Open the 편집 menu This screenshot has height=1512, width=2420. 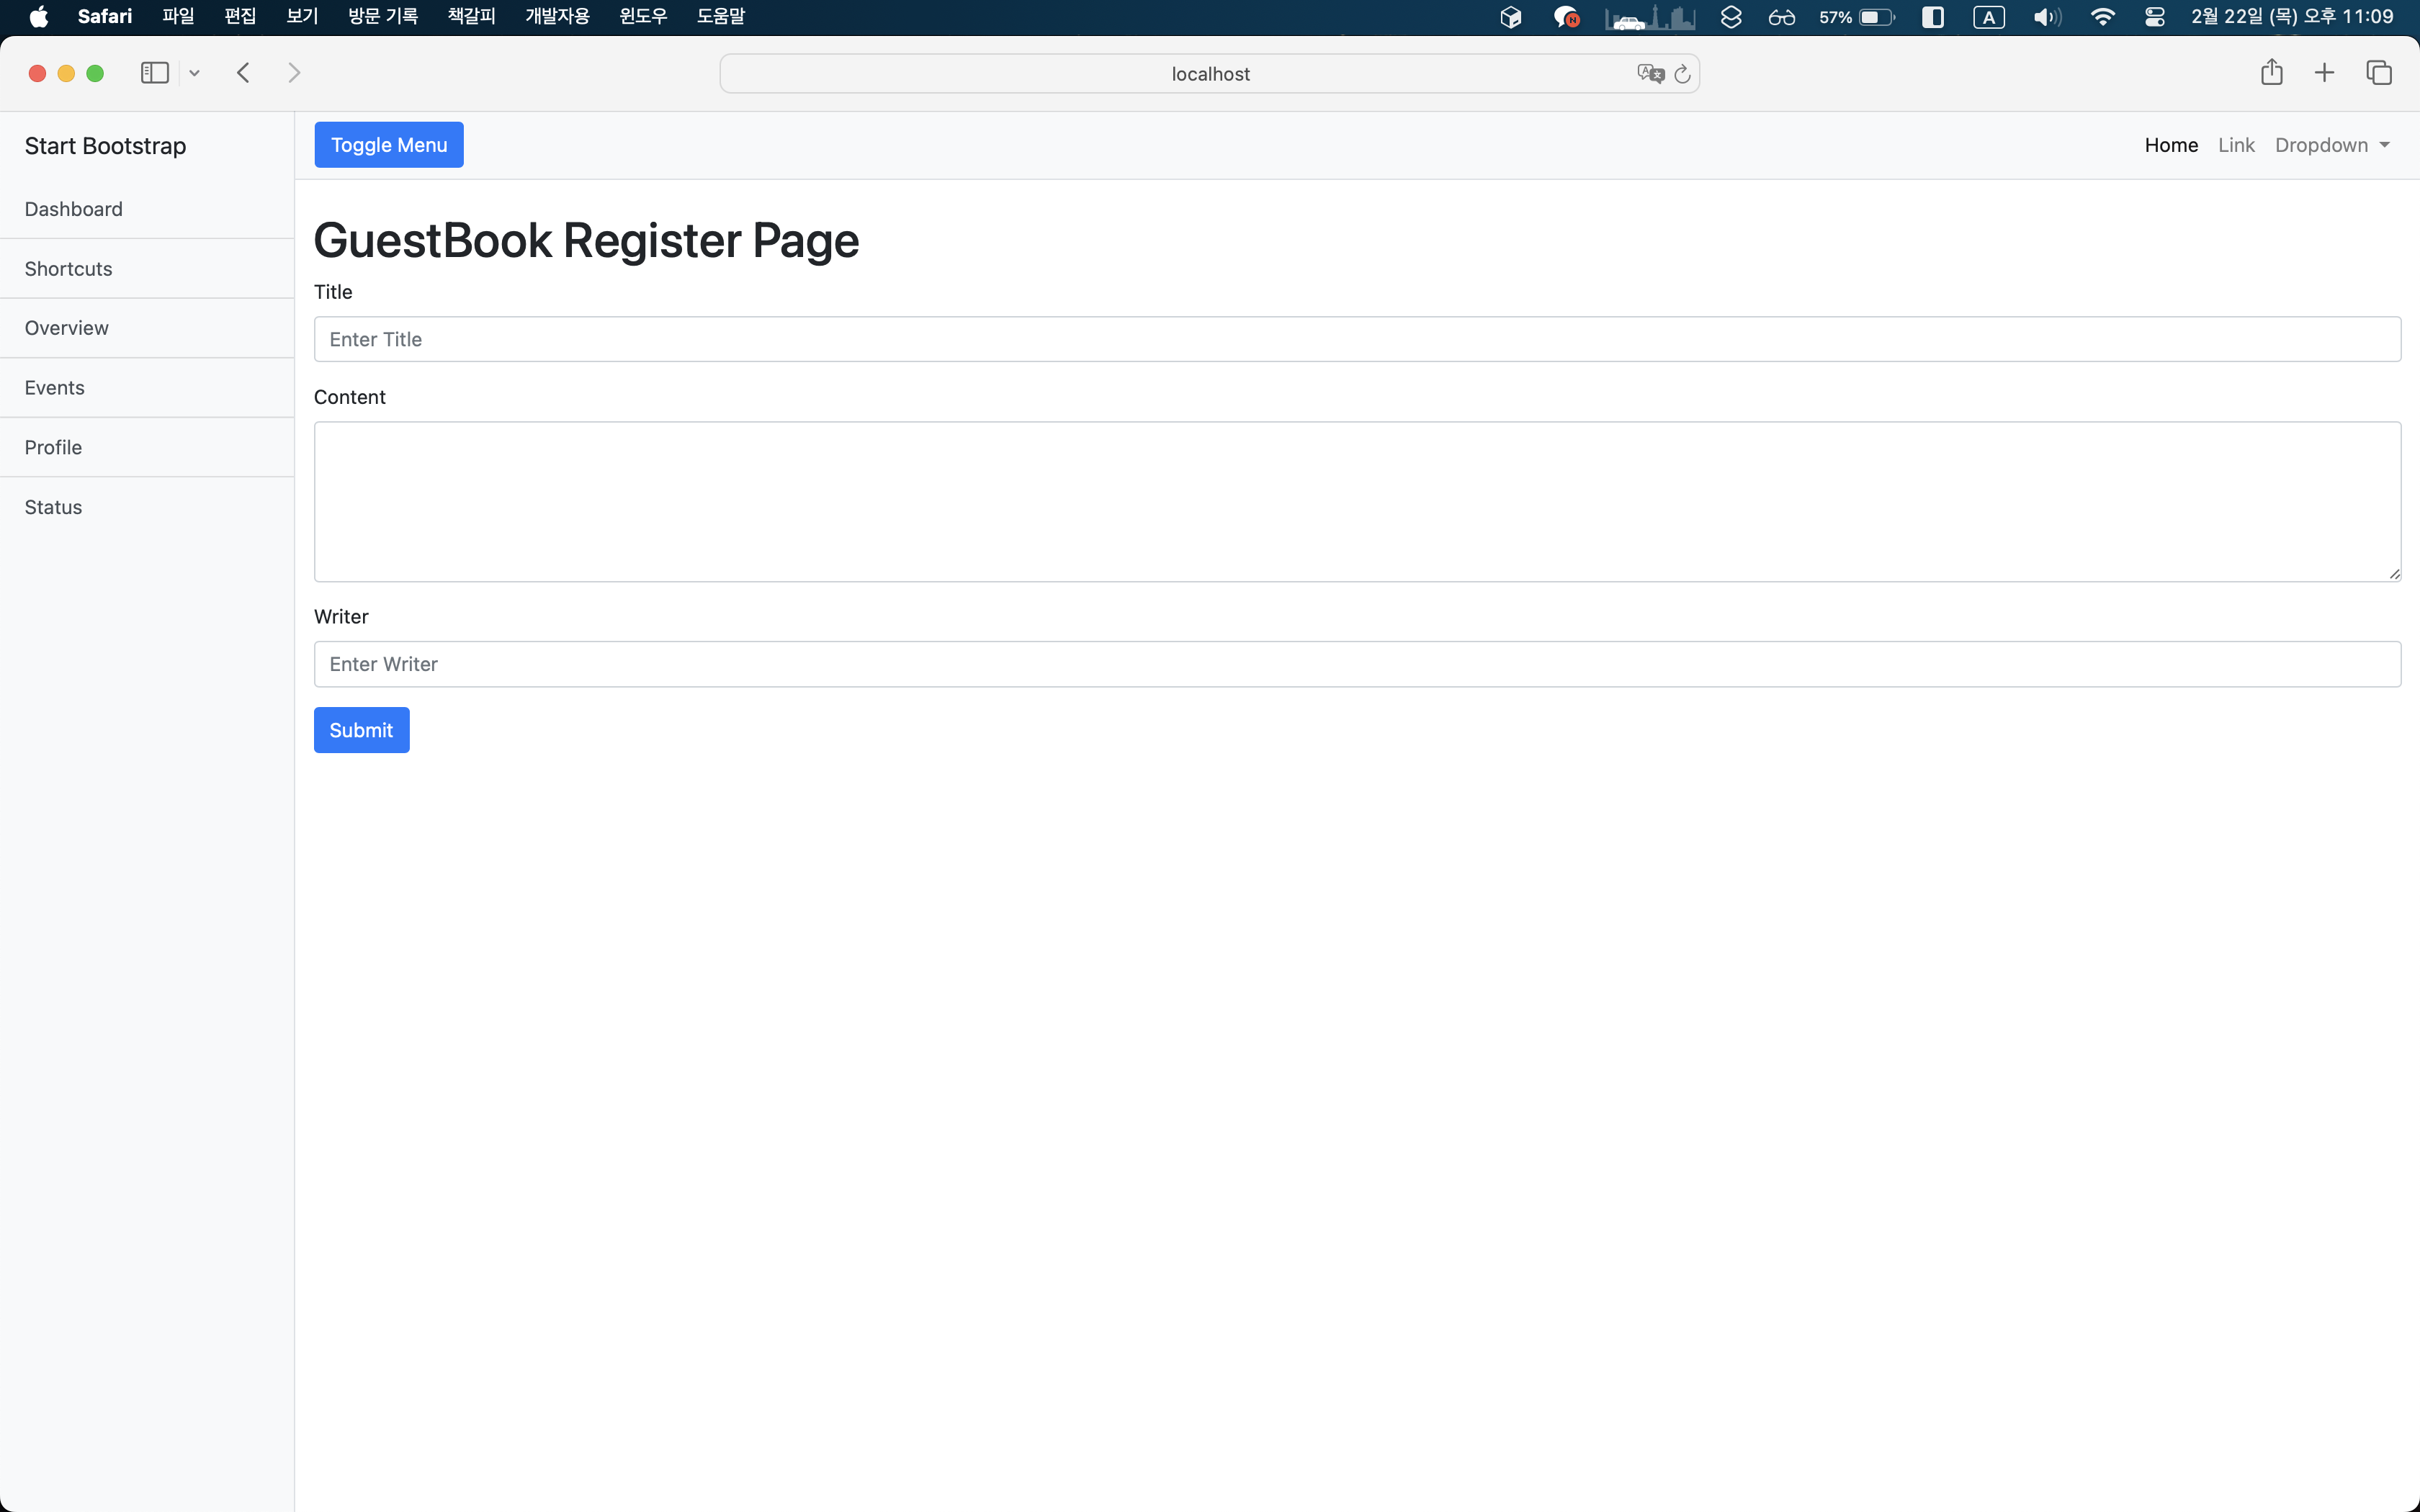pos(240,17)
